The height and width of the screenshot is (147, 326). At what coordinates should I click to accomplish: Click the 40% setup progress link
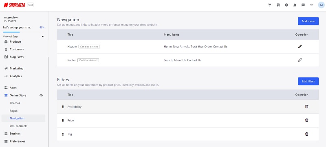click(42, 28)
